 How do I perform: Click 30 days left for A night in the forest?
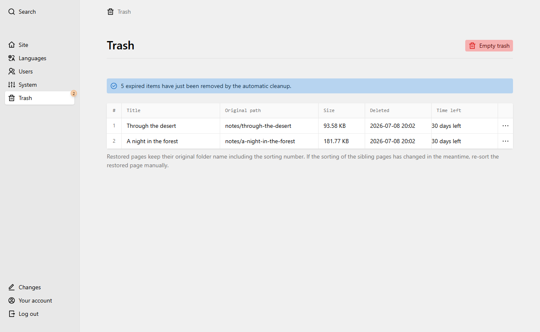tap(446, 141)
